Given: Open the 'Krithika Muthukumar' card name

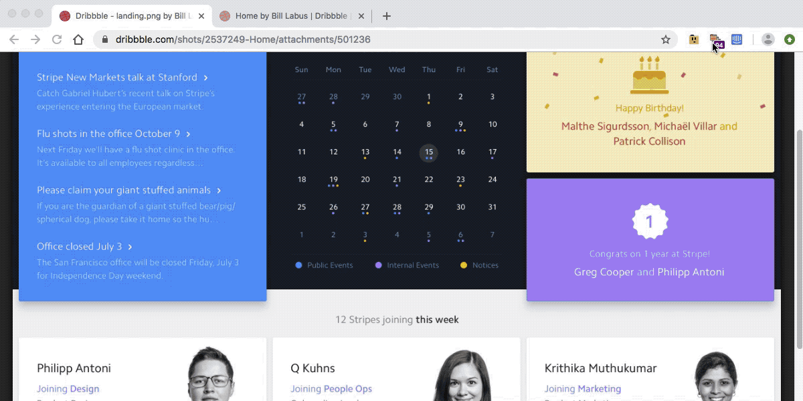Looking at the screenshot, I should (600, 368).
